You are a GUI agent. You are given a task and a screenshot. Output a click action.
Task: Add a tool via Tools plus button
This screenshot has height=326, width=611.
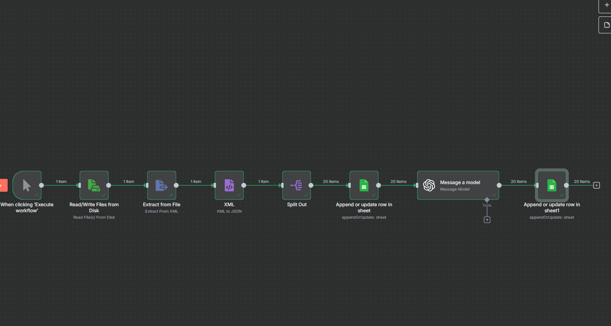tap(487, 220)
